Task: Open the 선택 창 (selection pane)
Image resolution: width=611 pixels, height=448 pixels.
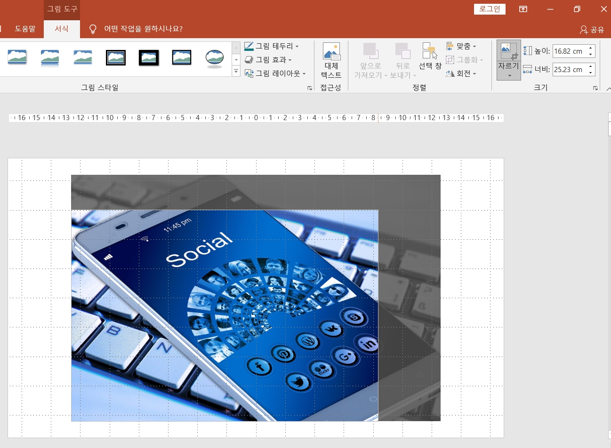Action: point(430,57)
